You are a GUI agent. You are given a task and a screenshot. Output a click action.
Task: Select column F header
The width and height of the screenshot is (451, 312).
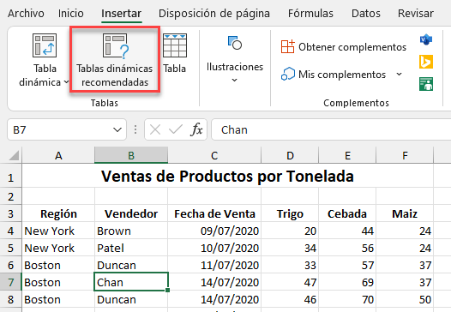coord(405,155)
